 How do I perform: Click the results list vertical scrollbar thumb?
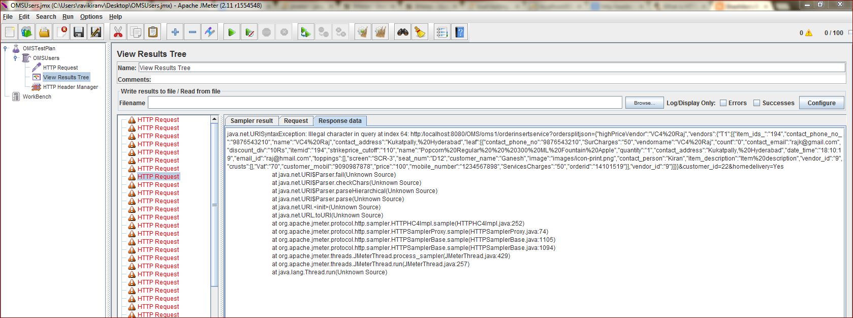(214, 205)
